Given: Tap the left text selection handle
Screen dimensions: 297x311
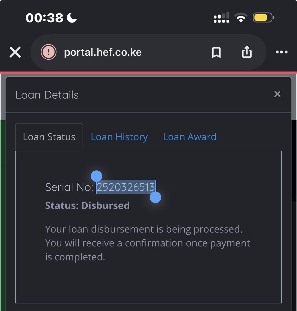Looking at the screenshot, I should [96, 176].
